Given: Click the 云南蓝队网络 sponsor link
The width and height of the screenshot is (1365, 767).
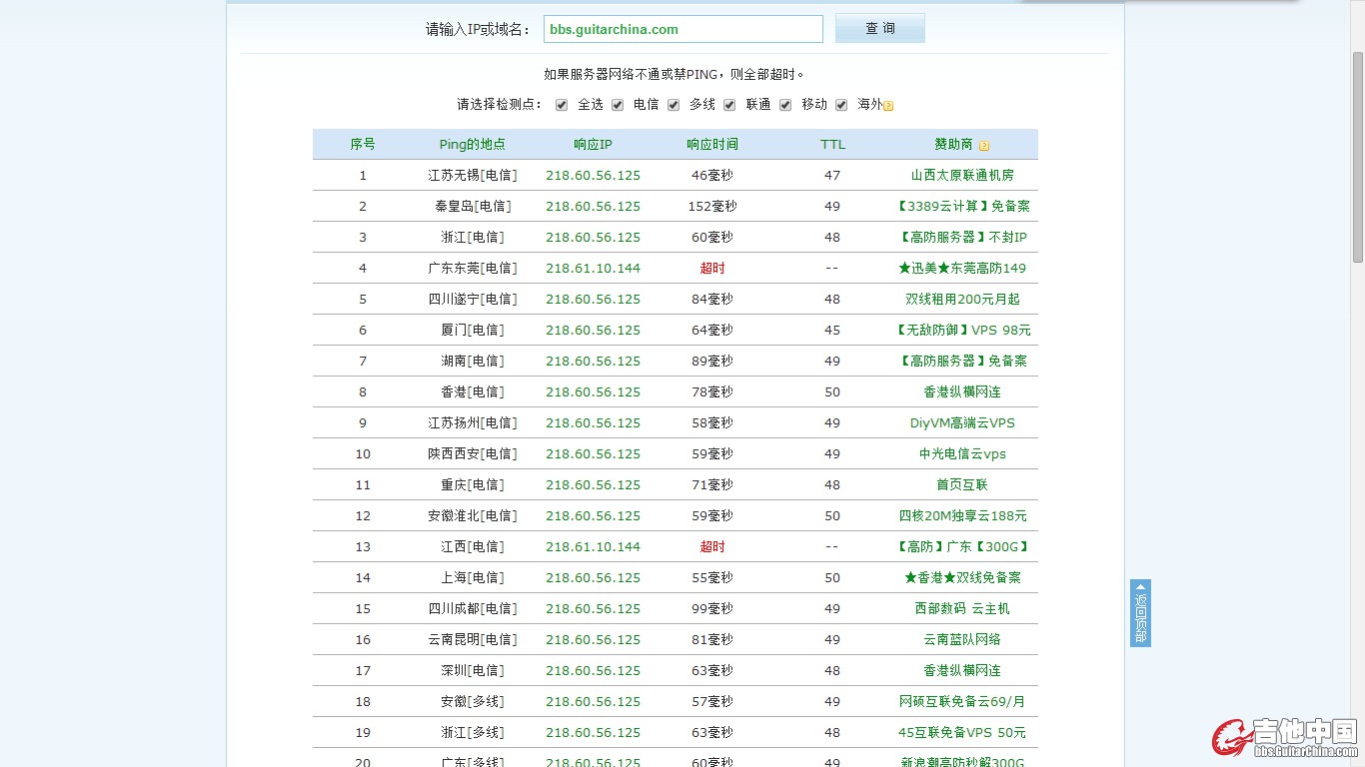Looking at the screenshot, I should [x=962, y=639].
